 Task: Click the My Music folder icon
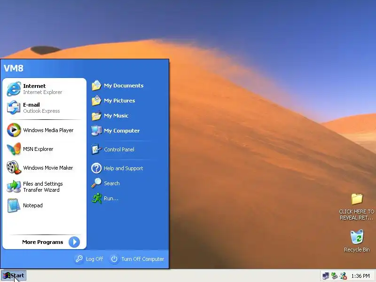[x=96, y=116]
